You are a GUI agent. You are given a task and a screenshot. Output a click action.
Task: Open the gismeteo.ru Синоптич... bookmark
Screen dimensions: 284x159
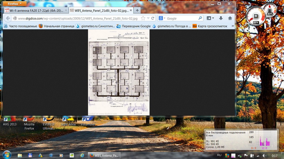[x=95, y=26]
